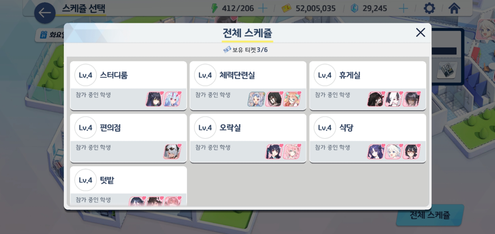The width and height of the screenshot is (495, 234).
Task: Open the settings gear icon
Action: point(429,8)
